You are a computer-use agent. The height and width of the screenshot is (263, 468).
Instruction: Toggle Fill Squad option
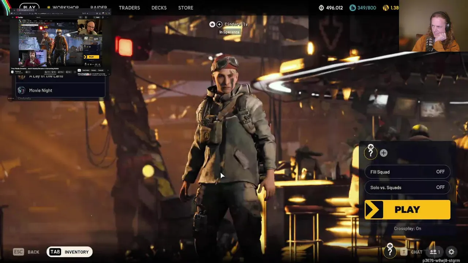[x=407, y=172]
